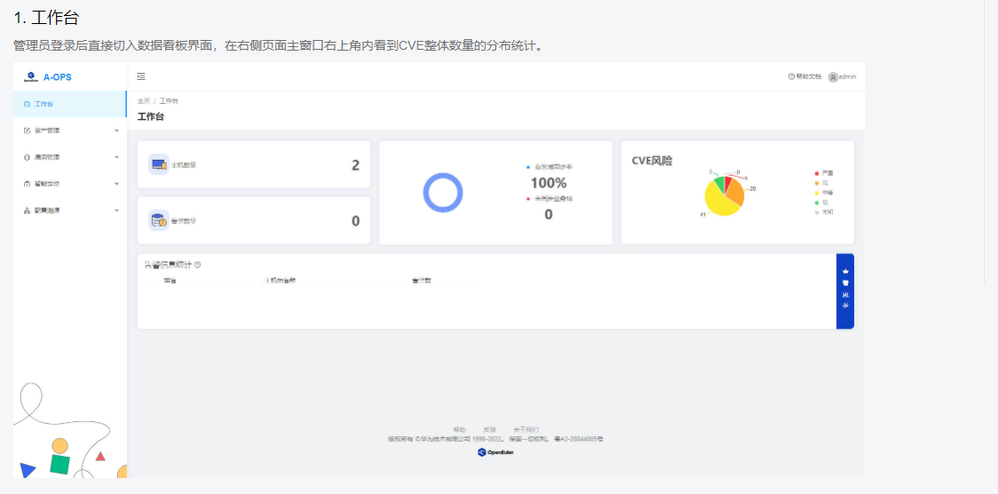This screenshot has height=494, width=998.
Task: Toggle the 严重 series in CVE legend
Action: tap(816, 173)
